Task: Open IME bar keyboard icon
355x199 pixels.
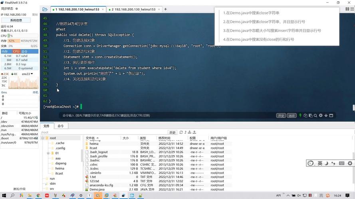Action: click(x=342, y=163)
